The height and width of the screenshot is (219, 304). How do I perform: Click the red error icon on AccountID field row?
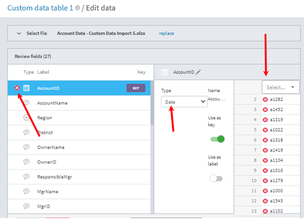click(x=17, y=88)
